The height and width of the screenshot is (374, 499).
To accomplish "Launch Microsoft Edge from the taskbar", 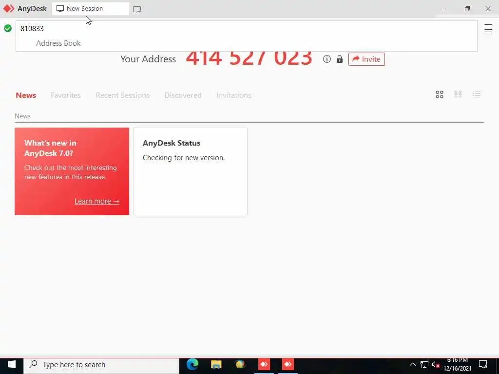I will click(x=192, y=364).
